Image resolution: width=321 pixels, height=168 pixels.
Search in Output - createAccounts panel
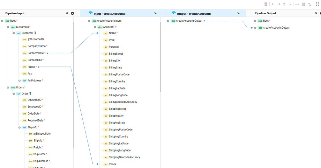pos(239,13)
